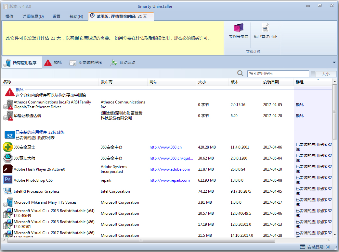Click the 新安装的程序 tab icon
This screenshot has height=252, width=339.
[73, 63]
